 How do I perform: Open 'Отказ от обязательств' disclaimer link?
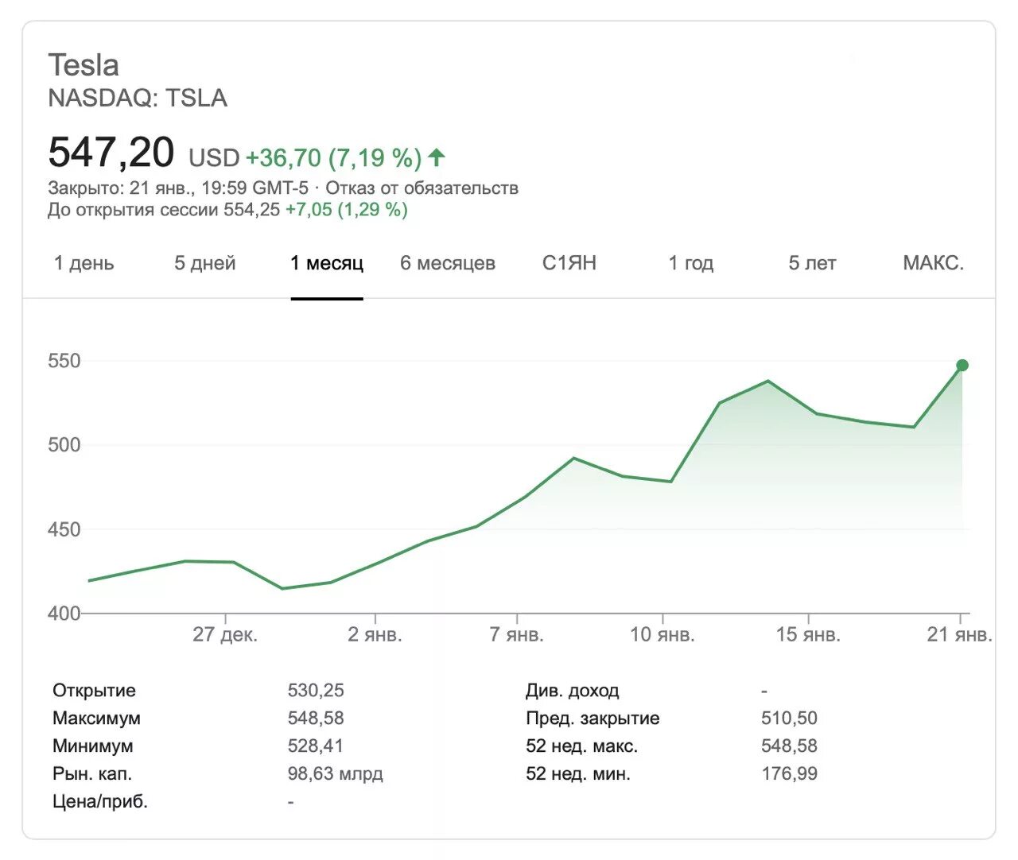422,188
